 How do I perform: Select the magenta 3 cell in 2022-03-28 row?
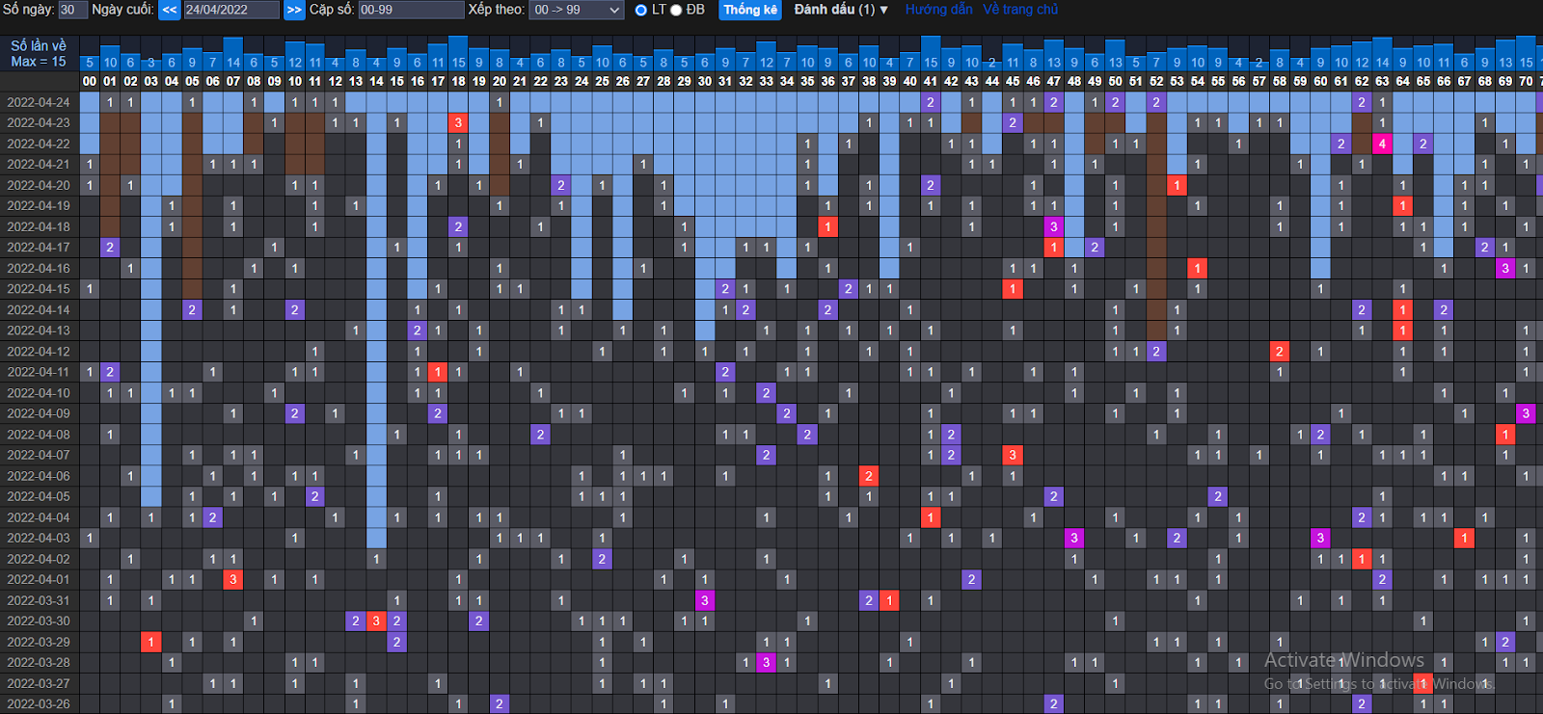click(766, 662)
